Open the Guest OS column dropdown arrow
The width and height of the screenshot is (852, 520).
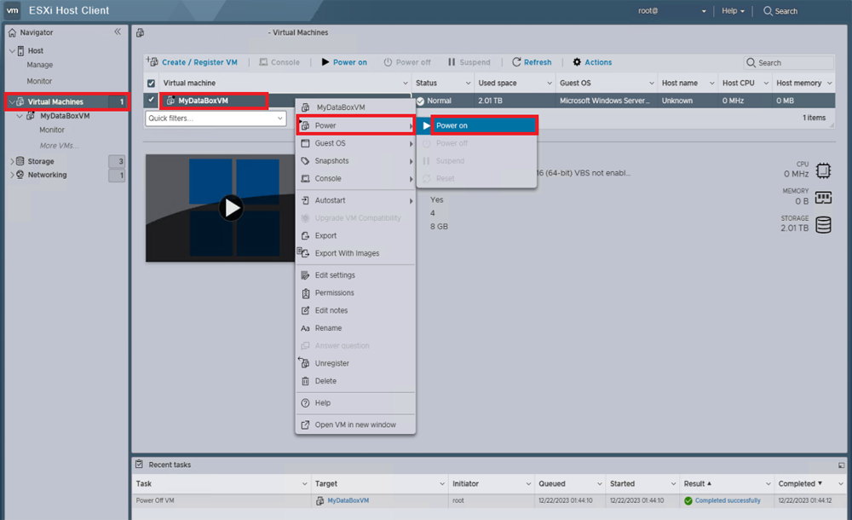click(651, 84)
